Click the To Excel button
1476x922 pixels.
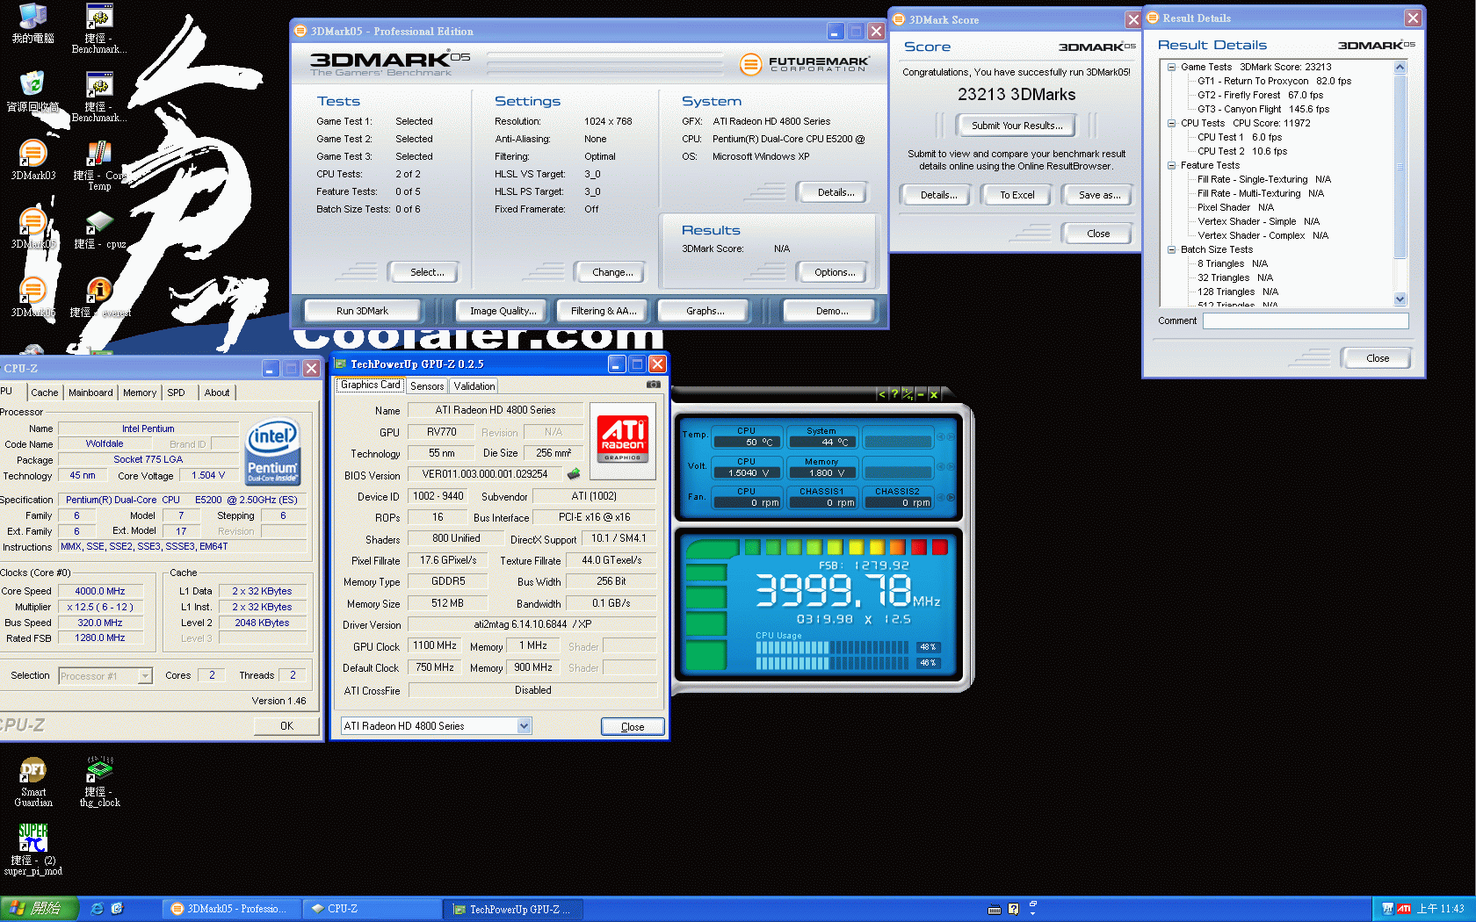(x=1017, y=195)
